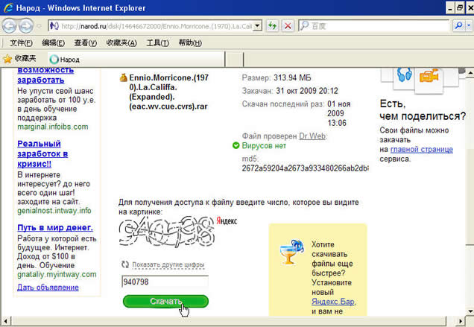Open 'Реальный заработок в кризис!!' link

click(42, 153)
